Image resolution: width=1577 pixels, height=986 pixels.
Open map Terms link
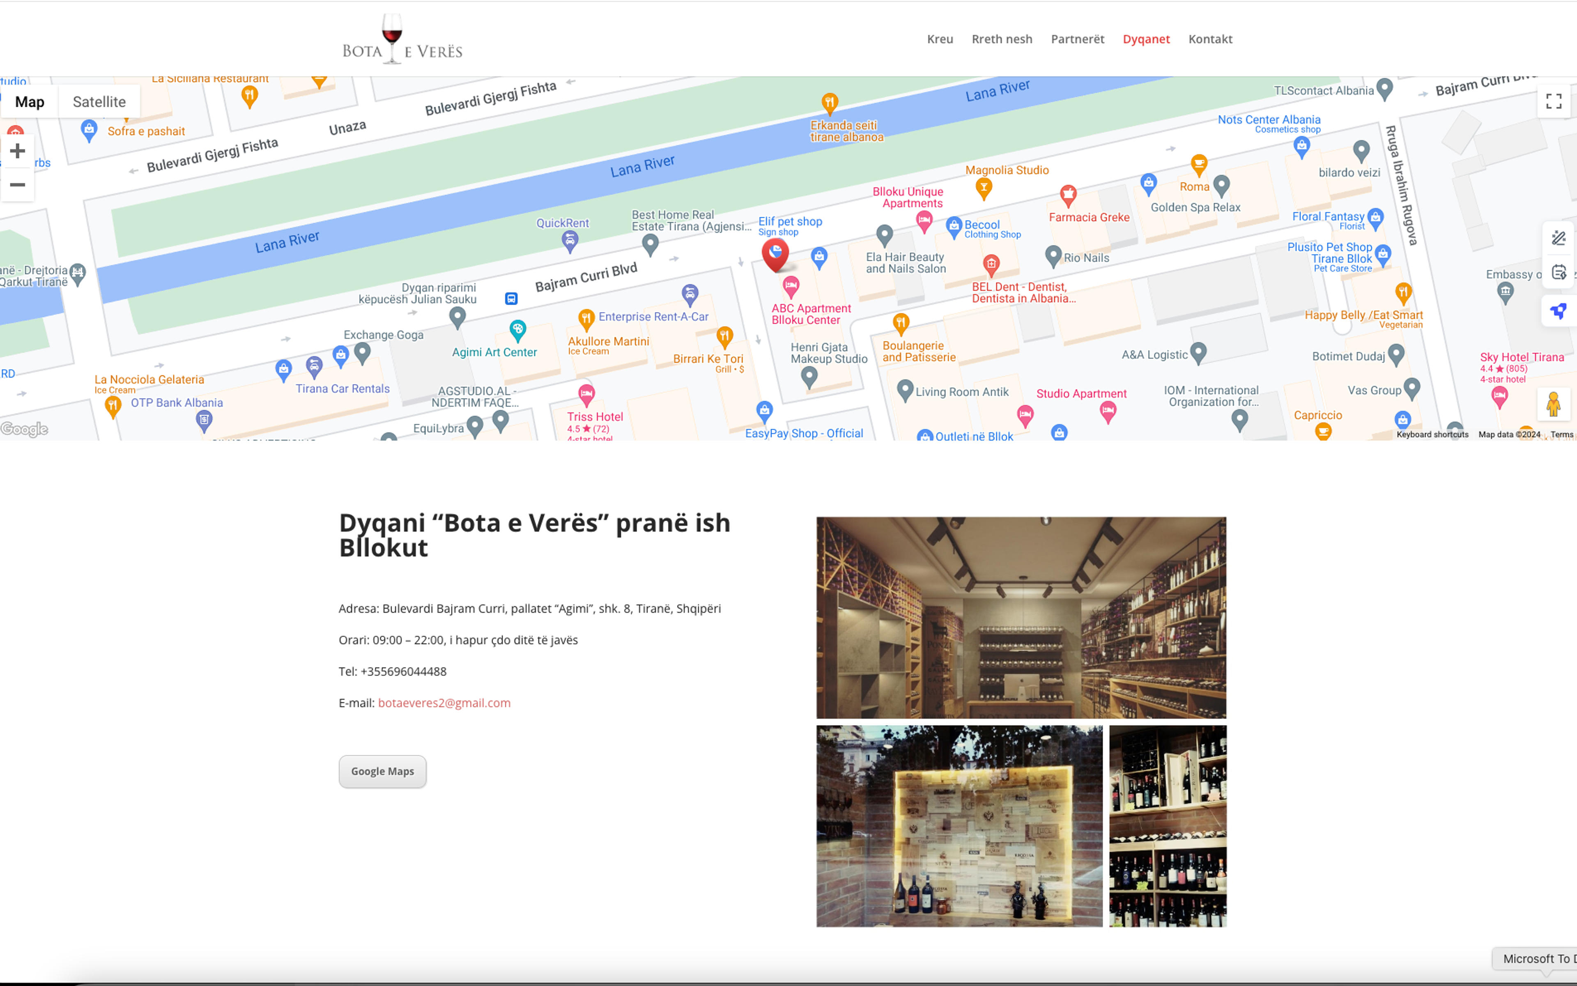click(1561, 434)
